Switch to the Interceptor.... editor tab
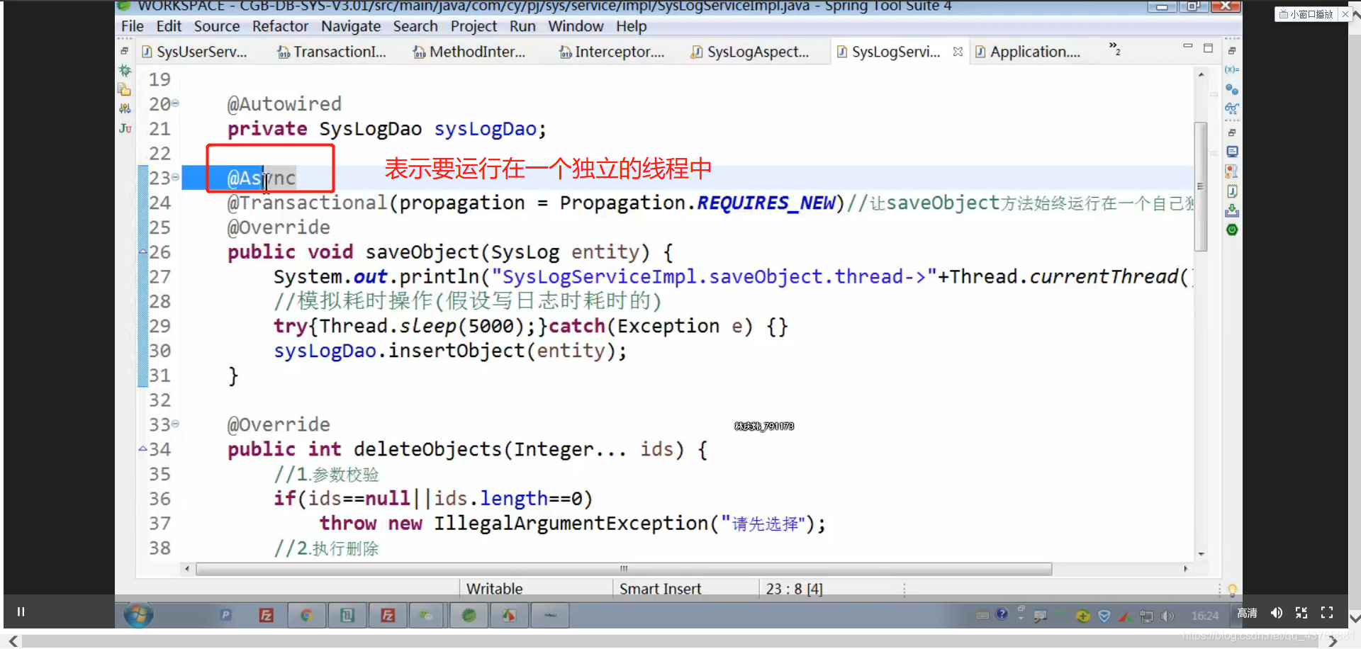The width and height of the screenshot is (1361, 649). coord(612,52)
